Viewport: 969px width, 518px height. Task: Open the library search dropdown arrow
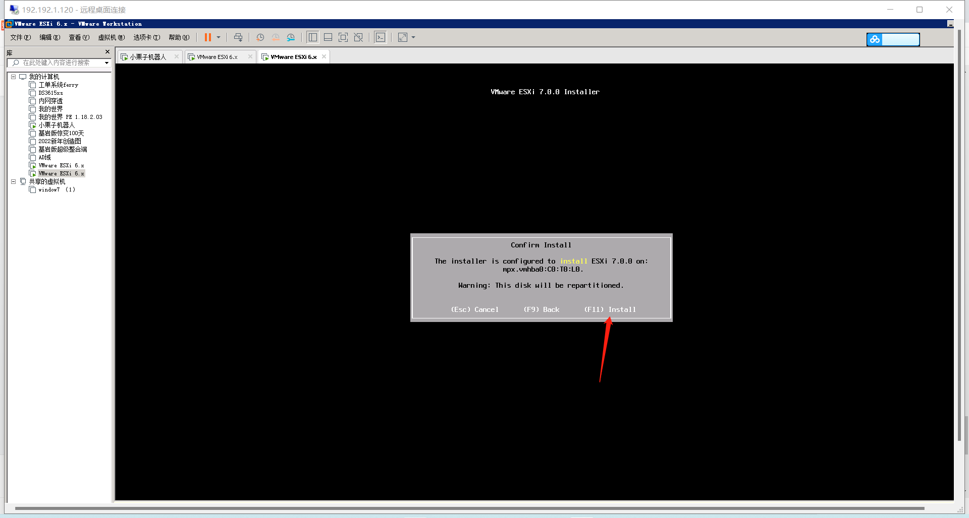107,63
